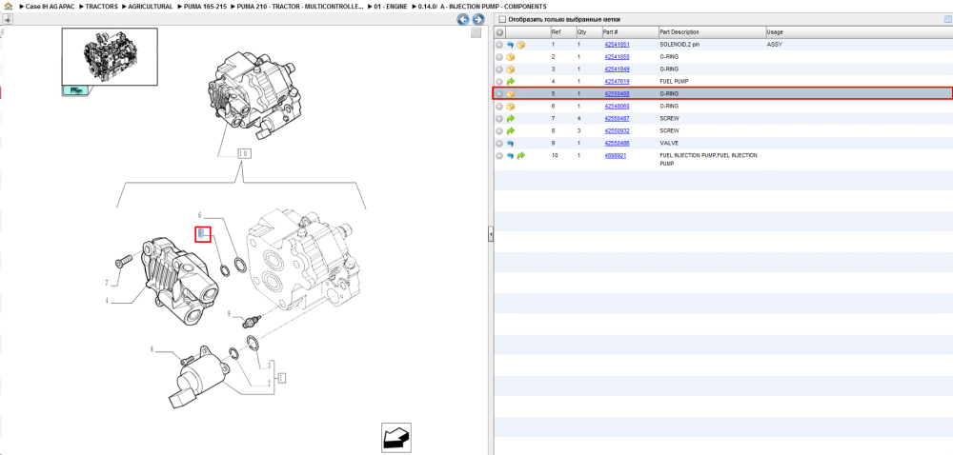Click green arrow in FUEL INJECTION PUMP row
Viewport: 953px width, 455px height.
(521, 156)
